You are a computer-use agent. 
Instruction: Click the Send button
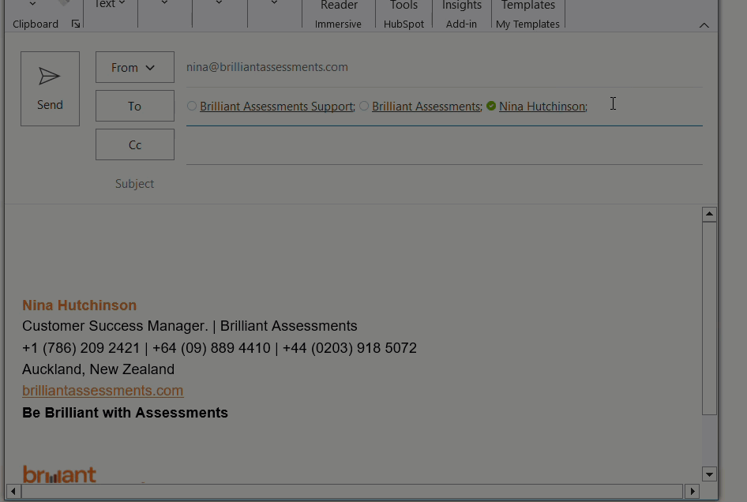(x=50, y=88)
